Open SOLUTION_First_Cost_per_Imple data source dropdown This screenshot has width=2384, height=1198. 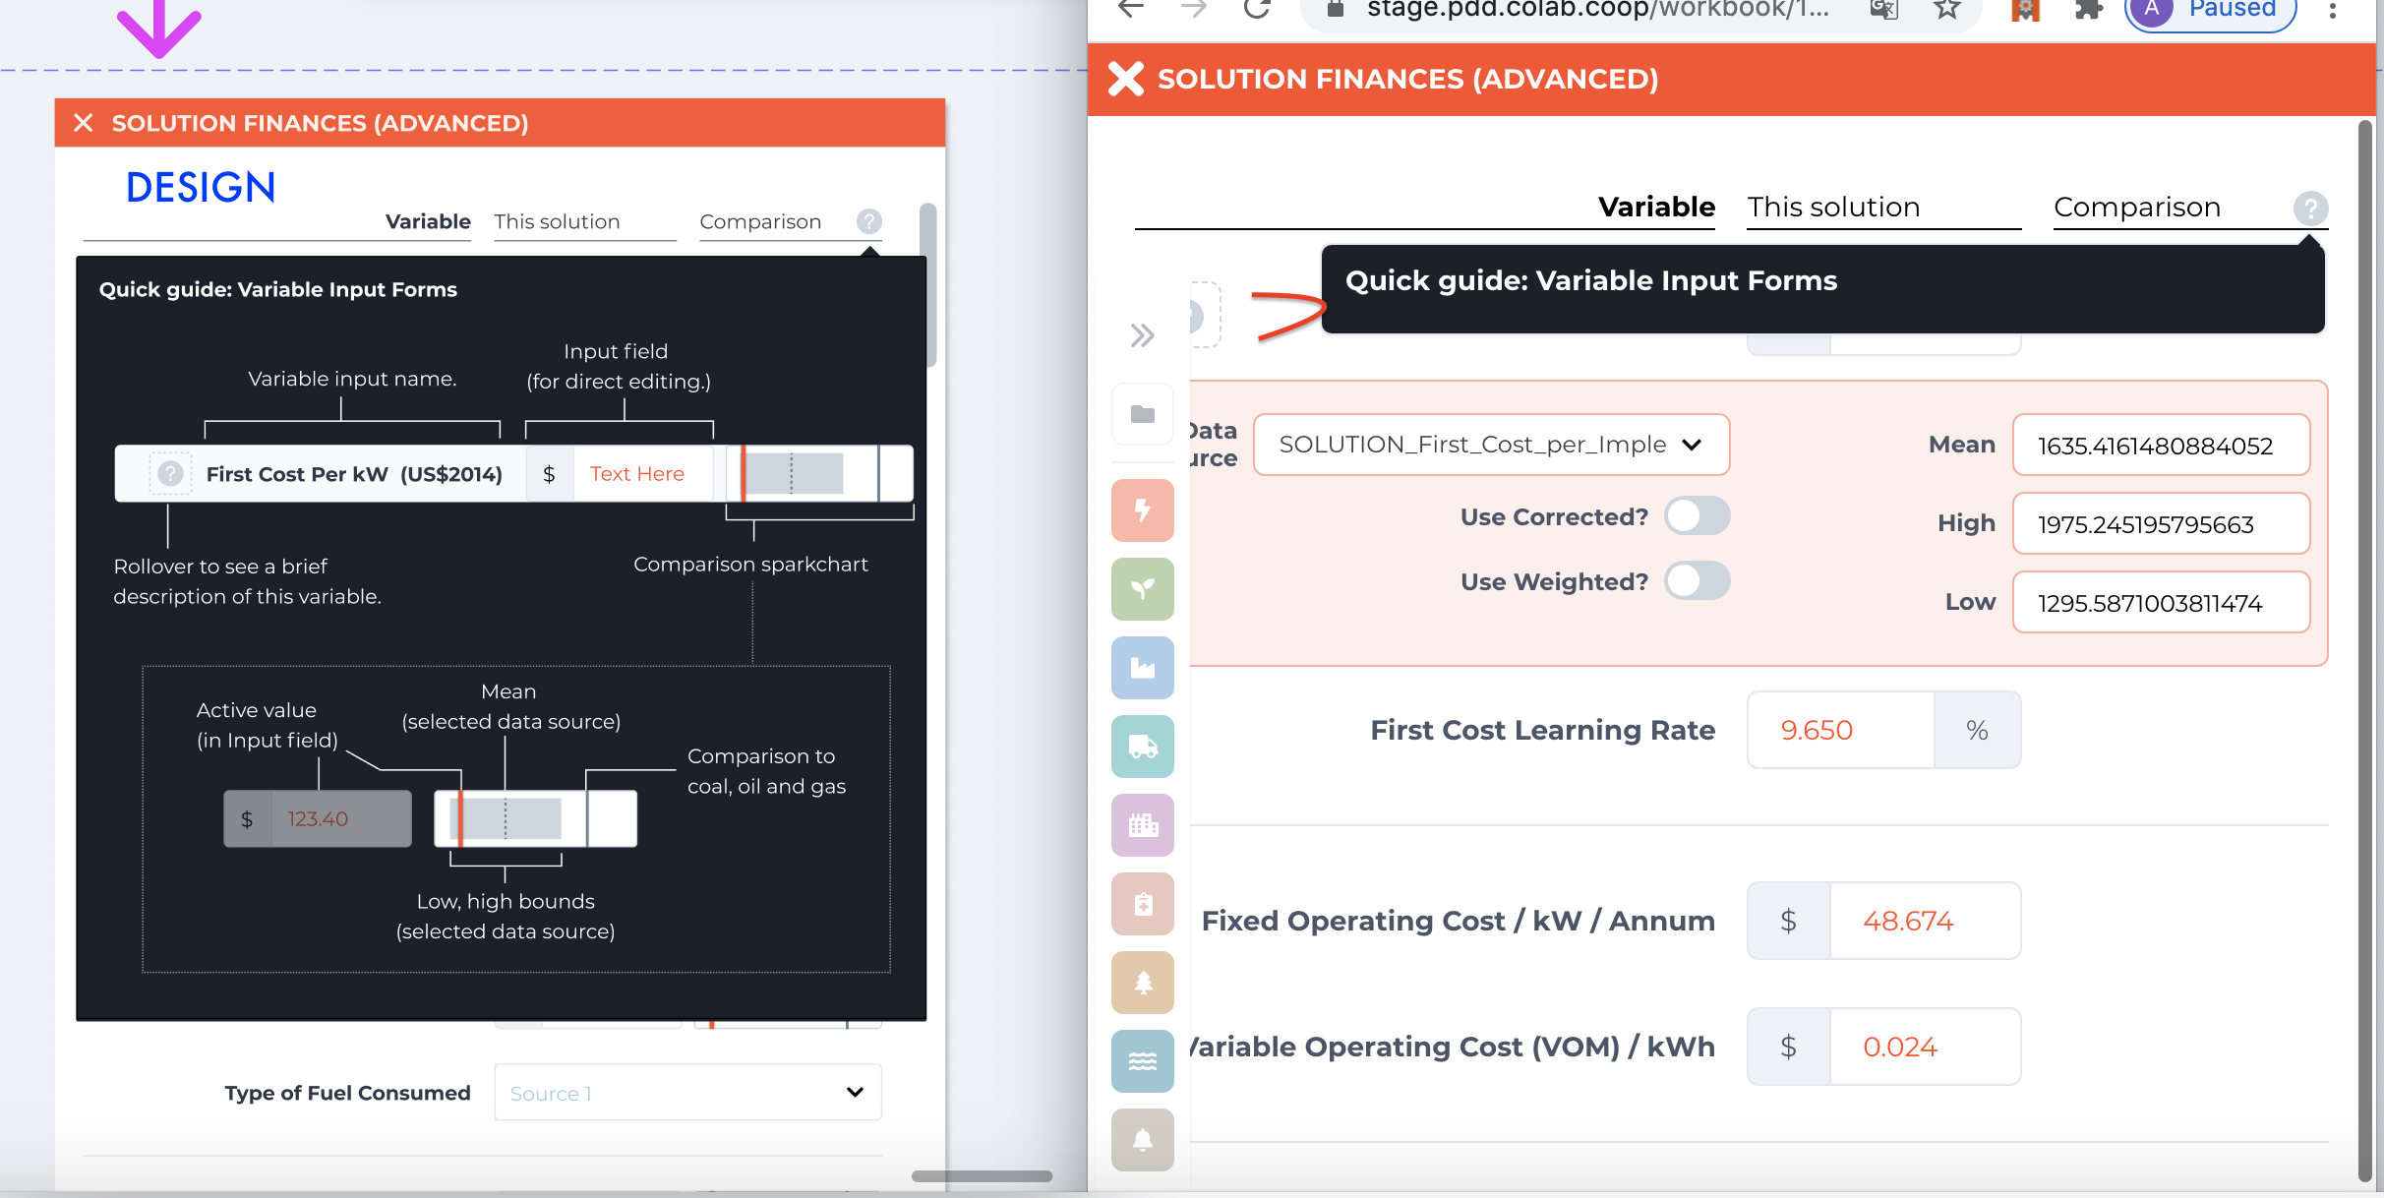point(1490,445)
